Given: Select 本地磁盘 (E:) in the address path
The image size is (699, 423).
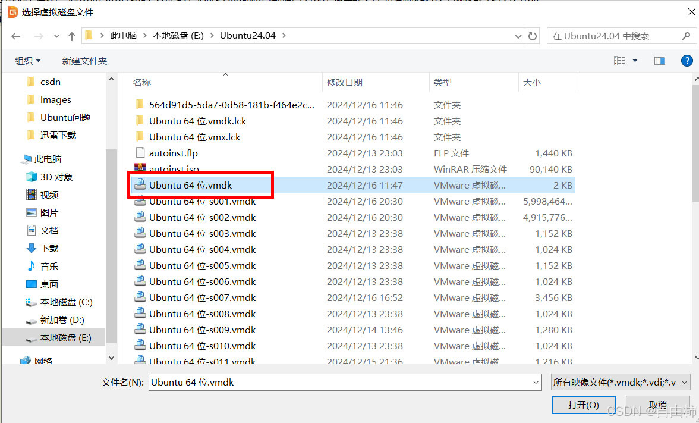Looking at the screenshot, I should click(178, 36).
